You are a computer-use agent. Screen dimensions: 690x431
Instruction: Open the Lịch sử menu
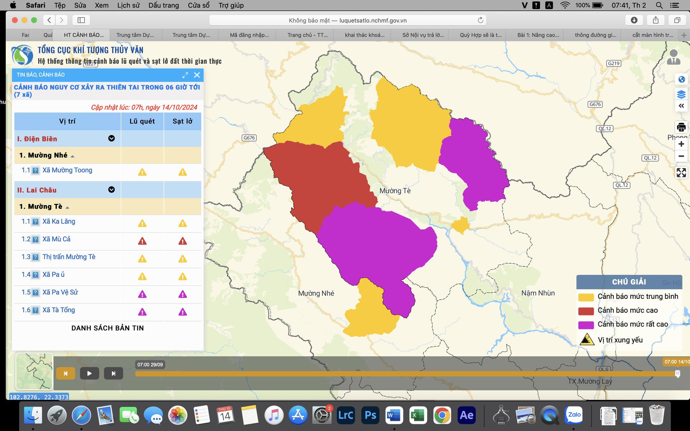point(128,5)
